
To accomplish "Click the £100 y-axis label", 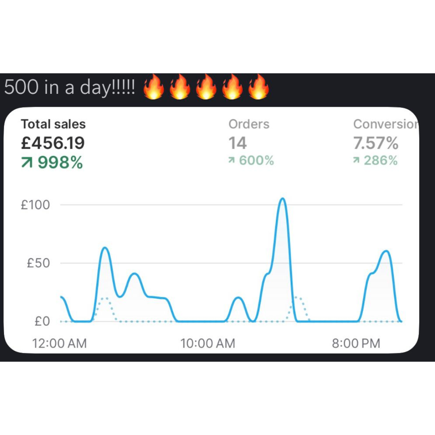I will 35,205.
